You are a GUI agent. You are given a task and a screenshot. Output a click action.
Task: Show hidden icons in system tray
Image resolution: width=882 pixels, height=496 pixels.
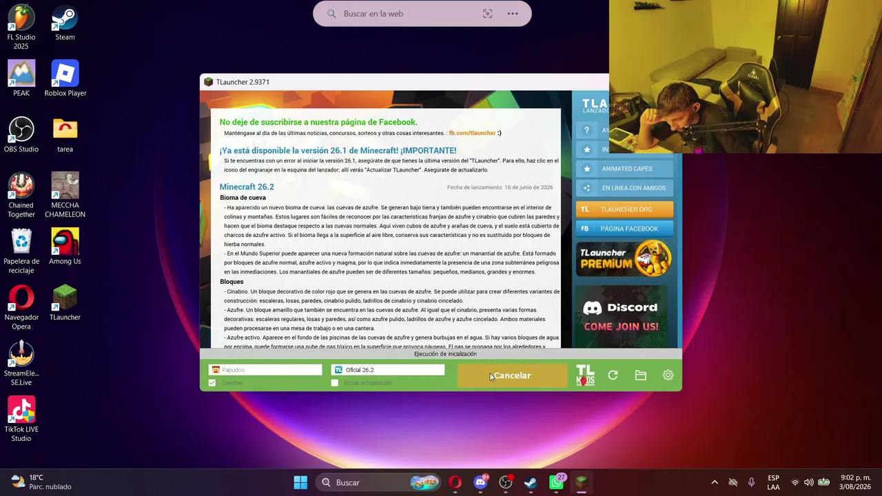[x=715, y=482]
